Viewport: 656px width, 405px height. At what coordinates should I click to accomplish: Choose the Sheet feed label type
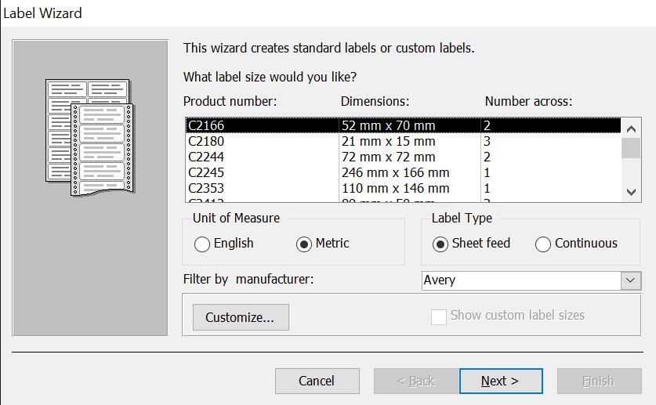pyautogui.click(x=440, y=244)
